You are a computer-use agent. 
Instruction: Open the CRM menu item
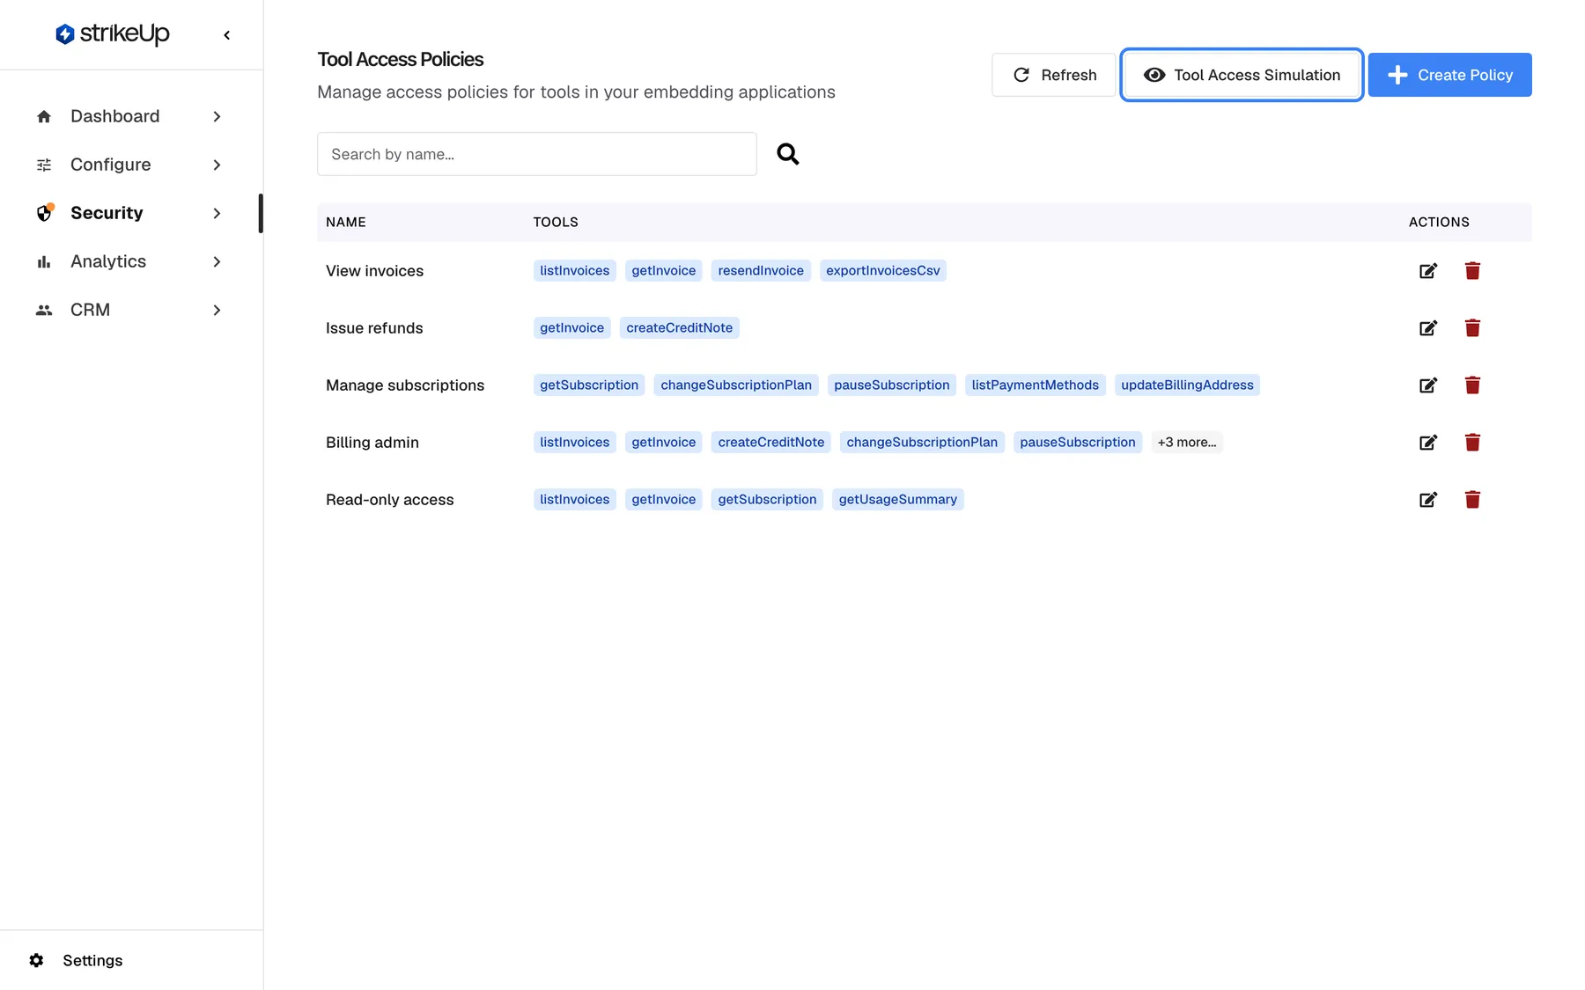coord(130,310)
